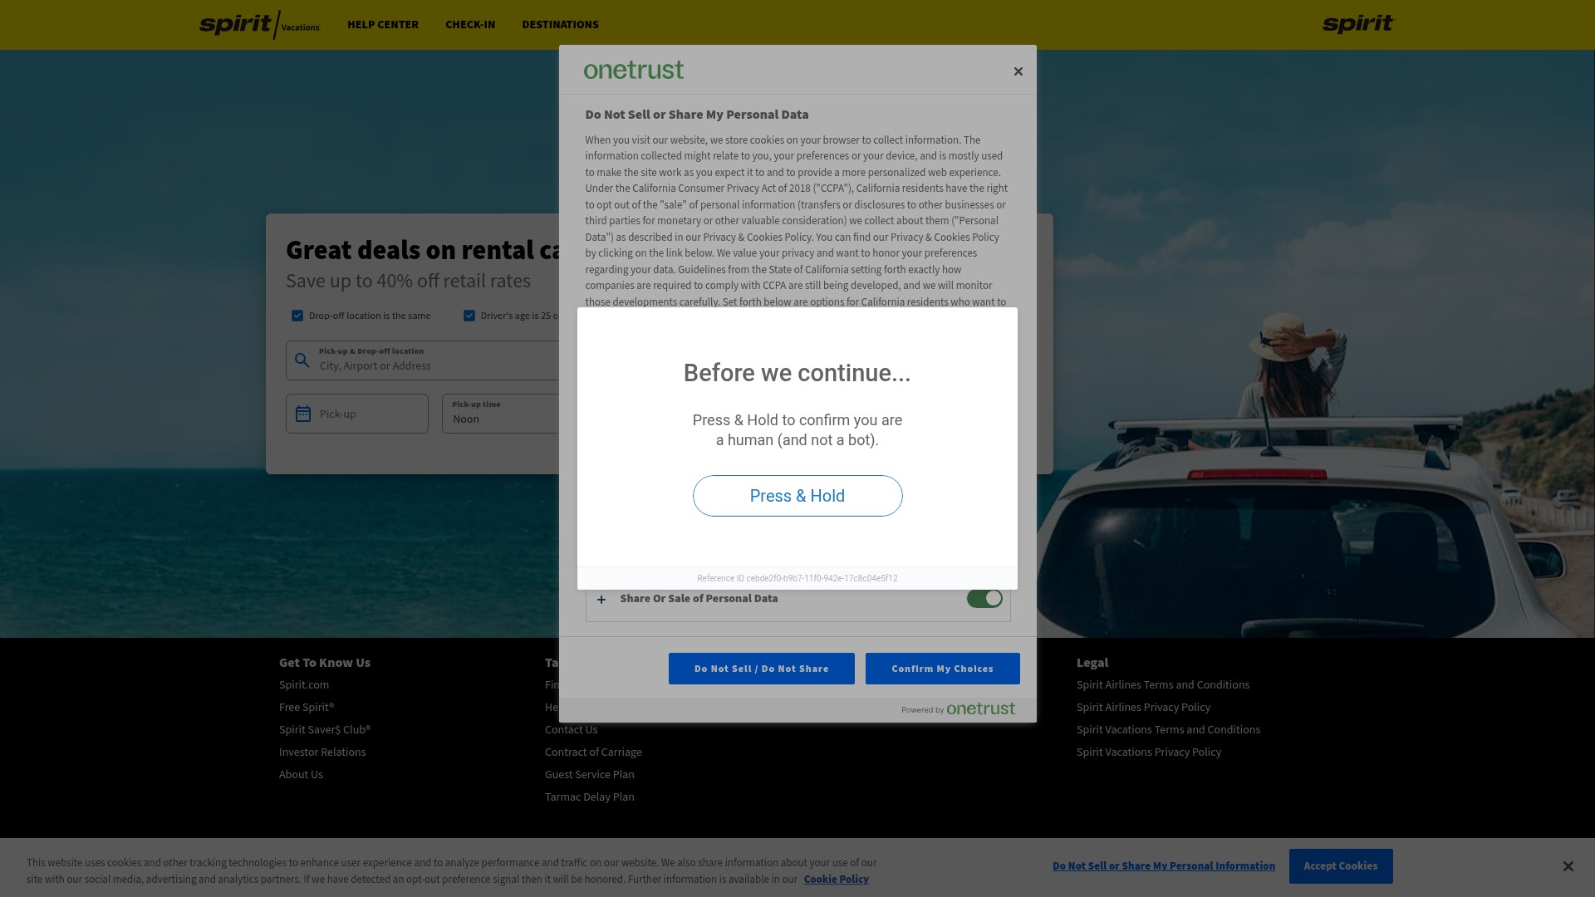Click the Spirit Vacations logo
Screen dimensions: 1595x897
[x=259, y=24]
